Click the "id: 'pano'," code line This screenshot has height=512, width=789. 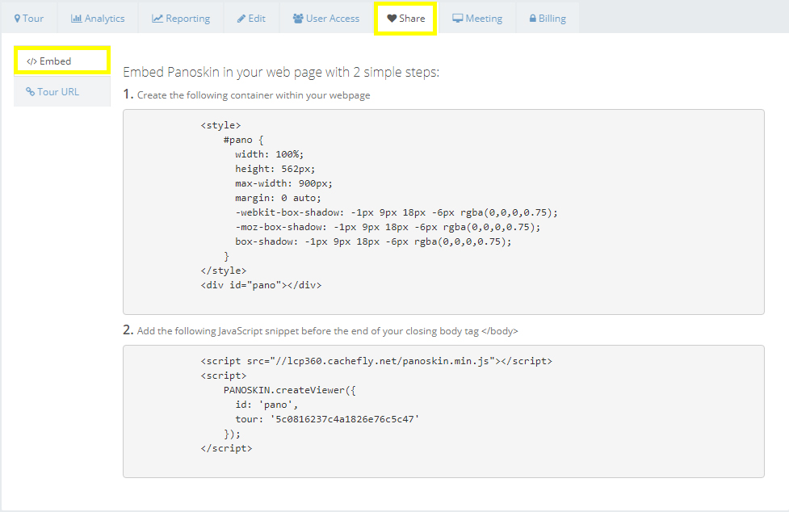point(266,405)
